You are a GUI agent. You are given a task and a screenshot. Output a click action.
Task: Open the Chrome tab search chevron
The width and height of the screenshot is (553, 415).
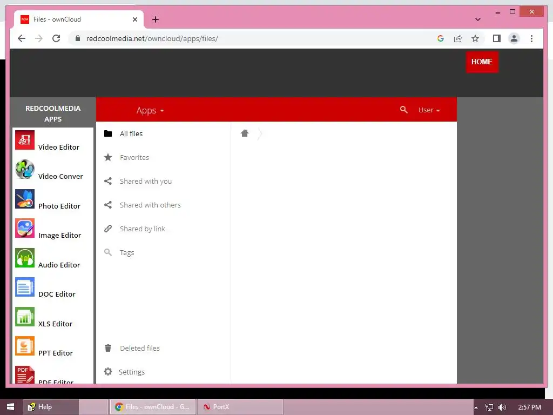click(x=477, y=19)
